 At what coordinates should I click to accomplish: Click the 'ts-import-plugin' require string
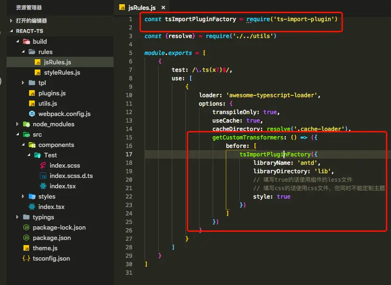click(x=304, y=19)
